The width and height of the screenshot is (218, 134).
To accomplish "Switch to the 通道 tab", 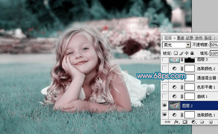I will click(x=181, y=38).
